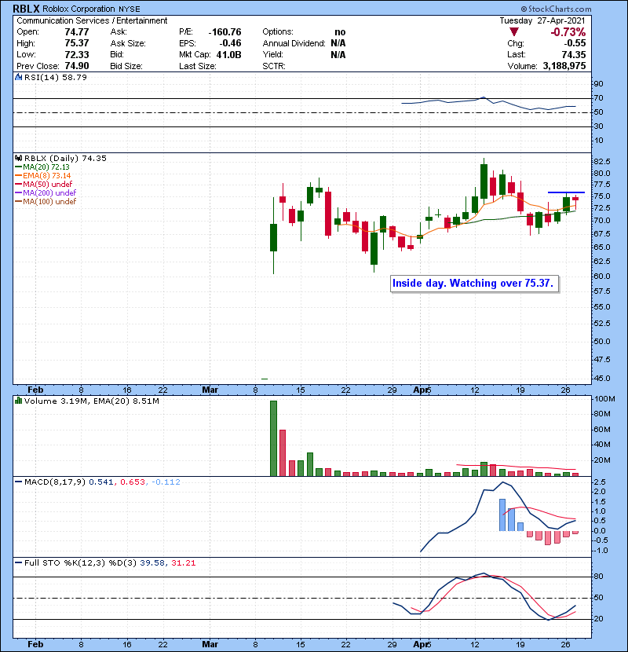
Task: Click the 100M volume axis label
Action: pyautogui.click(x=604, y=398)
